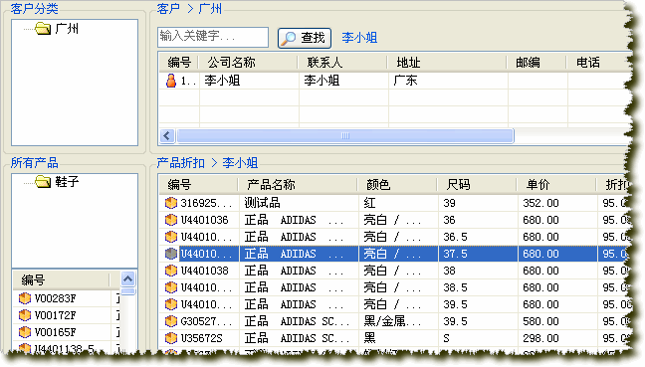Click the box icon of U35672S row
The height and width of the screenshot is (367, 645).
(x=171, y=338)
